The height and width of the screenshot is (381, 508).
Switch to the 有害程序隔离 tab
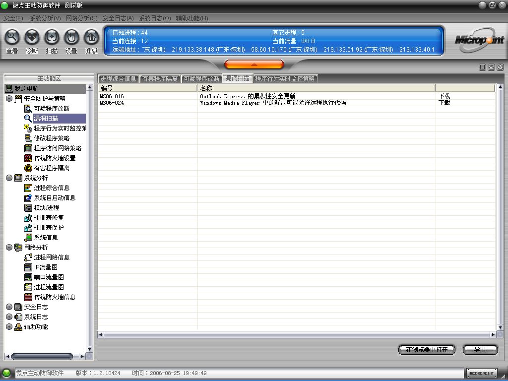point(160,79)
